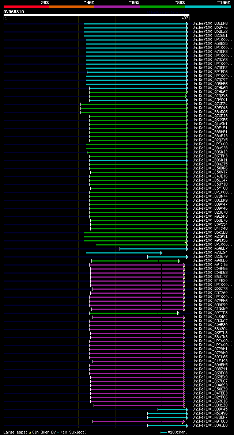
Task: Select the UniRef100_Q7XPZ4 label
Action: [x=210, y=104]
